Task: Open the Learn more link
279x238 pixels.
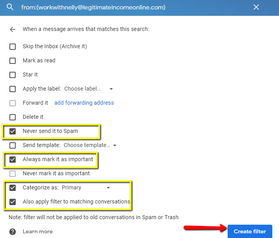Action: pyautogui.click(x=38, y=231)
